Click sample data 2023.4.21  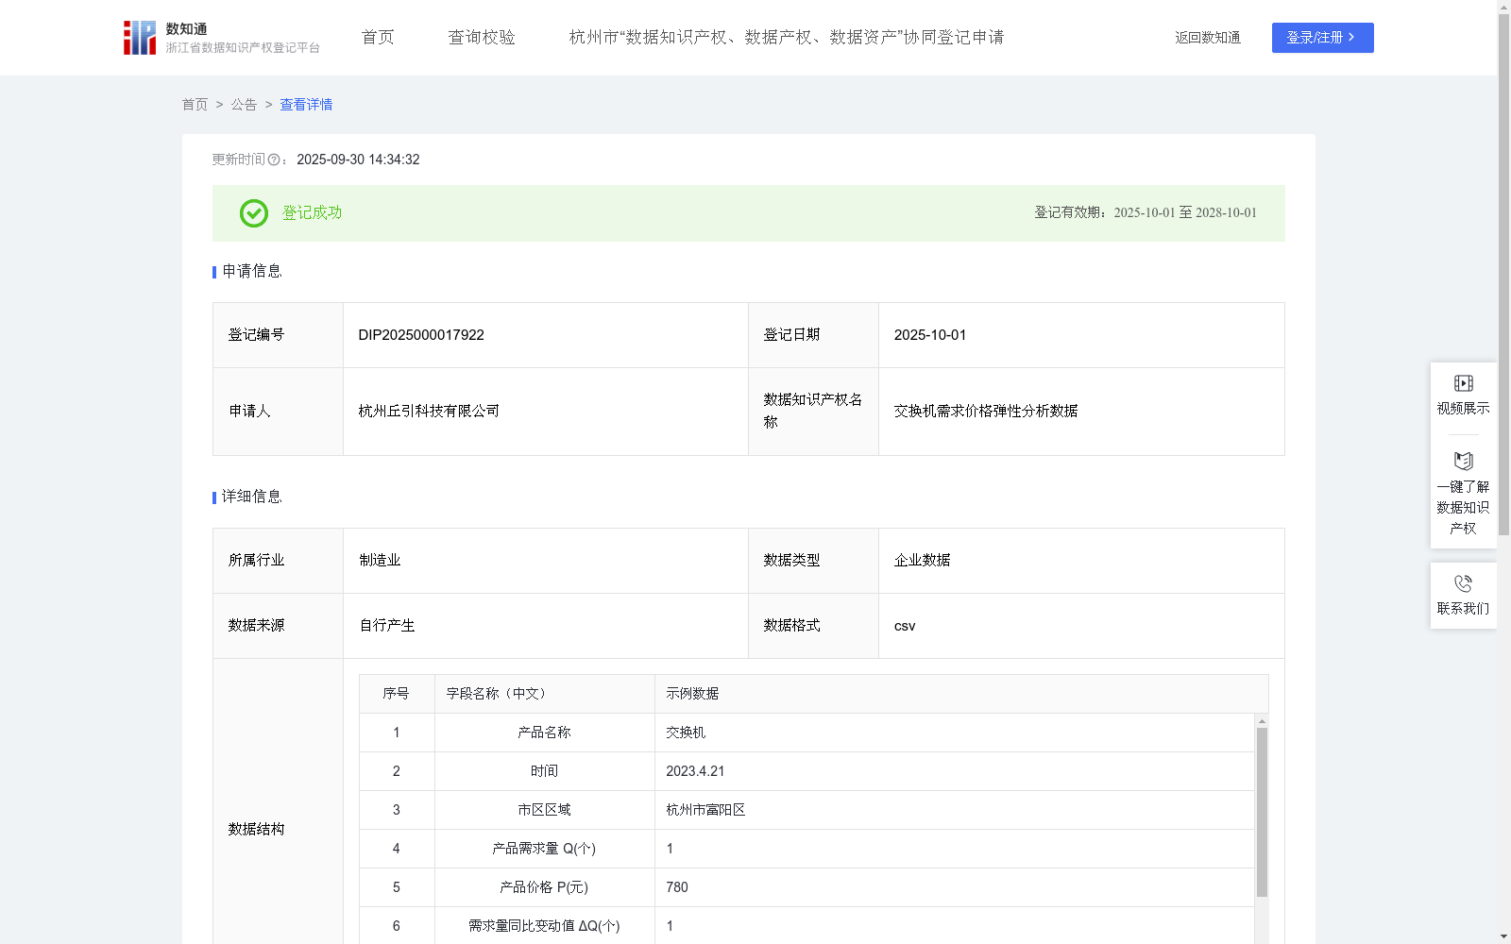[x=695, y=771]
